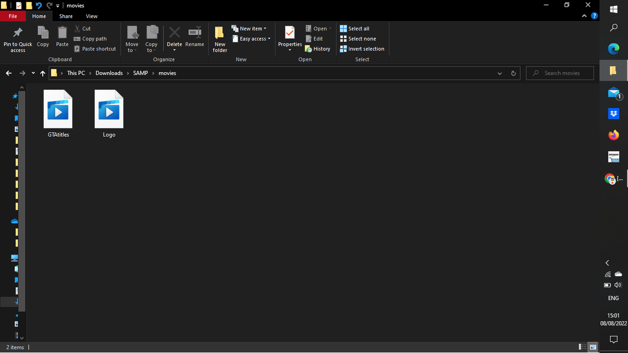Open Explorer help icon
The height and width of the screenshot is (353, 628).
click(594, 16)
